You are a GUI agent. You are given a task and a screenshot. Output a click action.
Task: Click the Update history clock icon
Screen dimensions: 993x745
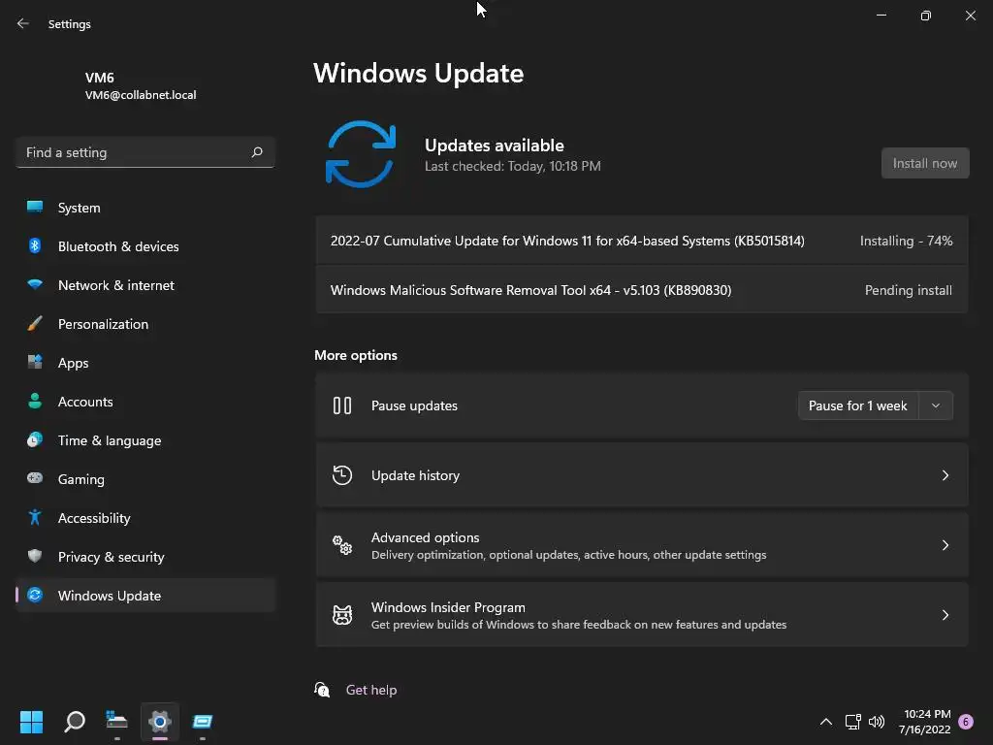342,475
